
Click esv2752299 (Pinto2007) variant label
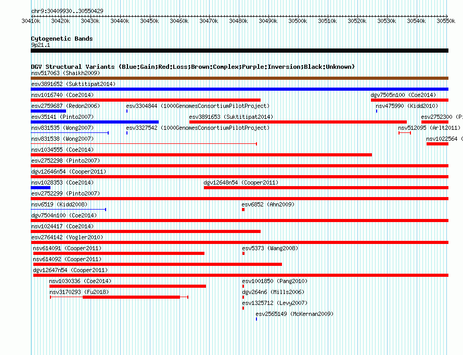pos(66,193)
